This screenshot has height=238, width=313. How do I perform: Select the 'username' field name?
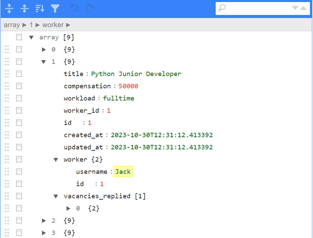92,172
